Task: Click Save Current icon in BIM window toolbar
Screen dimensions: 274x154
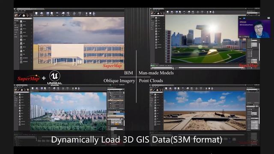Action: pos(36,13)
